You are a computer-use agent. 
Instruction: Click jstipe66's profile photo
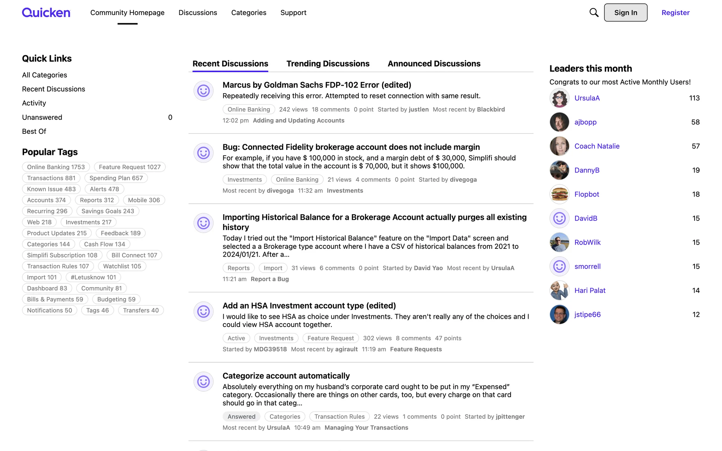[559, 315]
